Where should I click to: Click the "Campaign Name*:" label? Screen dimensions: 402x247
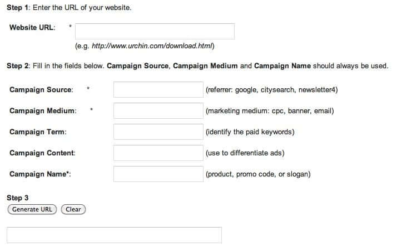pos(40,174)
